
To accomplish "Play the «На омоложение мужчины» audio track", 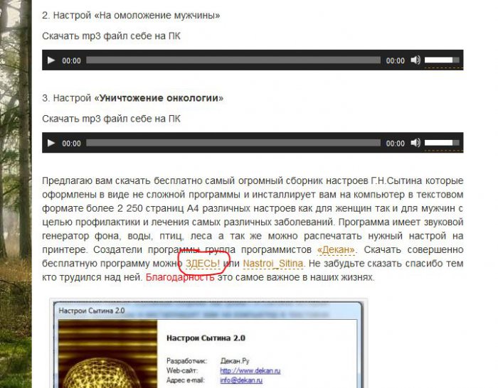I will (x=51, y=60).
